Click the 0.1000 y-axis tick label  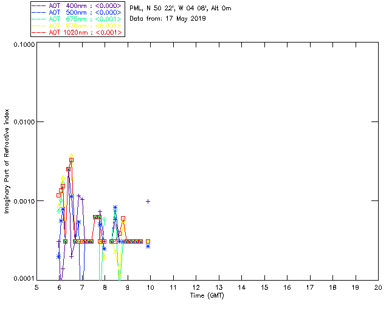click(24, 44)
